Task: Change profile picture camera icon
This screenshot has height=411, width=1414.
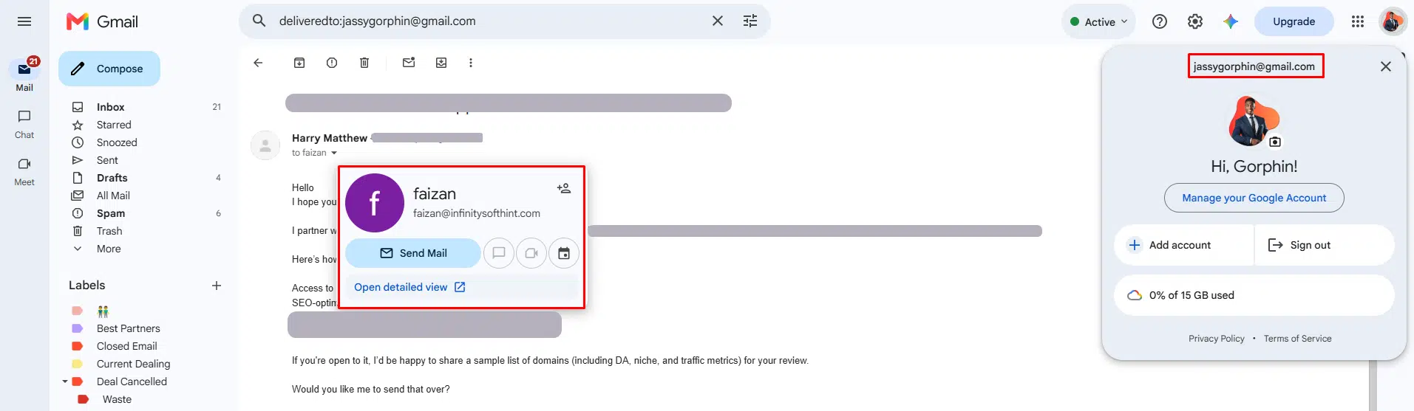Action: pos(1275,142)
